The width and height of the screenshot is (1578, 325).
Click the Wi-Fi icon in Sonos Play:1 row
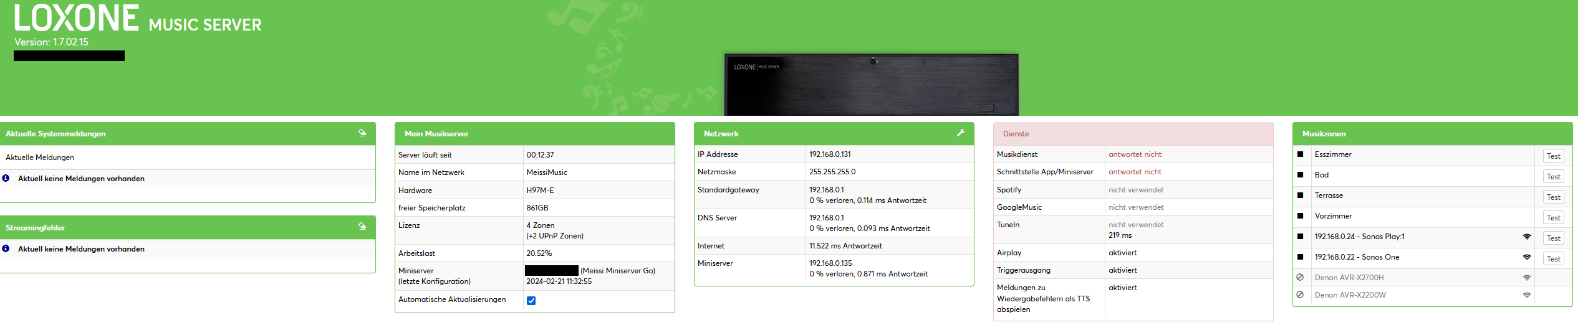[x=1527, y=237]
